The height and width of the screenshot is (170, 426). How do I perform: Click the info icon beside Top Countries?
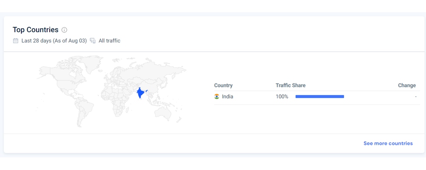(64, 30)
